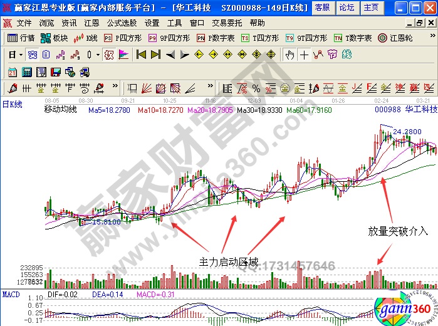Viewport: 438px width, 326px height.
Task: Open the 江恩 menu
Action: coord(91,23)
